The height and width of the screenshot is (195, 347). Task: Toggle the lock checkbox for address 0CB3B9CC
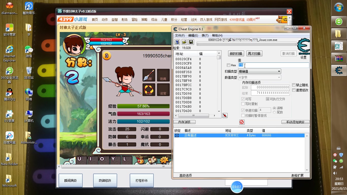177,136
